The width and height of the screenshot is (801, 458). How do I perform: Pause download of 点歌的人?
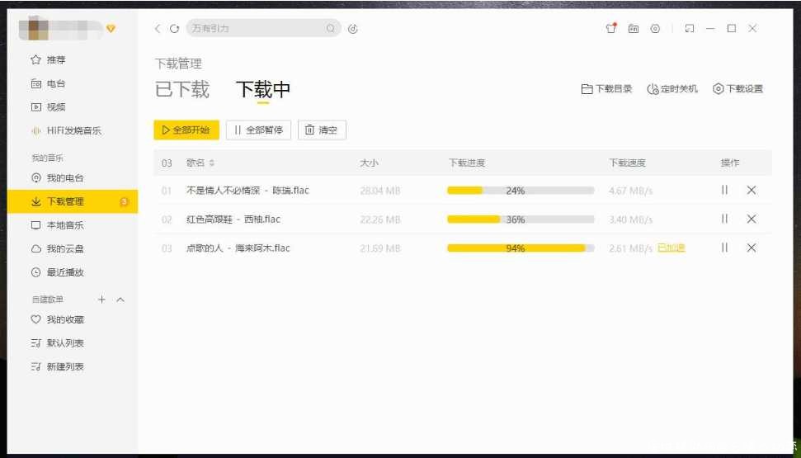tap(724, 248)
